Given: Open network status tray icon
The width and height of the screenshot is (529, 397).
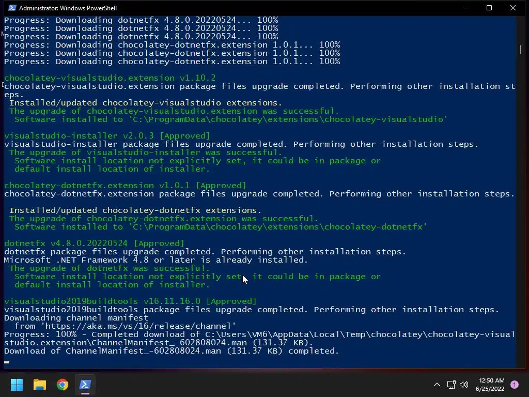Looking at the screenshot, I should [x=452, y=385].
